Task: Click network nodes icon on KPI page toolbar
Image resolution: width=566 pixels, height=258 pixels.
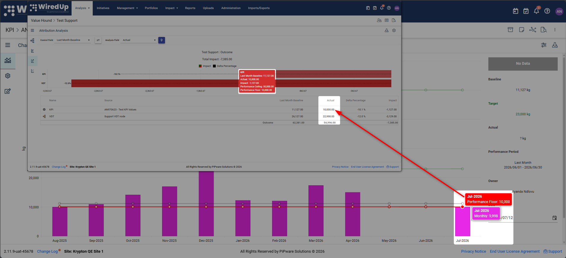Action: click(x=533, y=30)
